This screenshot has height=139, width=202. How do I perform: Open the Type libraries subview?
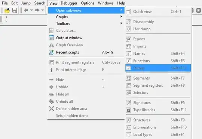[158, 110]
